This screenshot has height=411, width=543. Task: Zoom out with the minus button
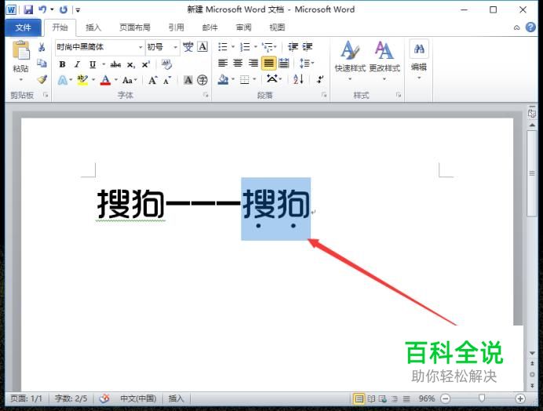pyautogui.click(x=446, y=399)
